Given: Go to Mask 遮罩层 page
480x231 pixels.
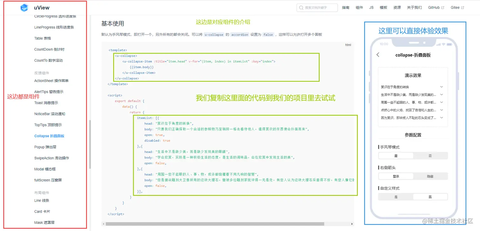Looking at the screenshot, I should click(x=44, y=223).
